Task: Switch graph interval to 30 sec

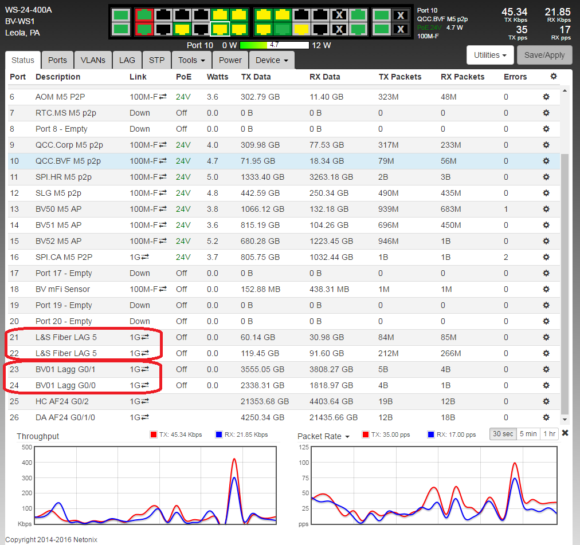Action: (x=503, y=434)
